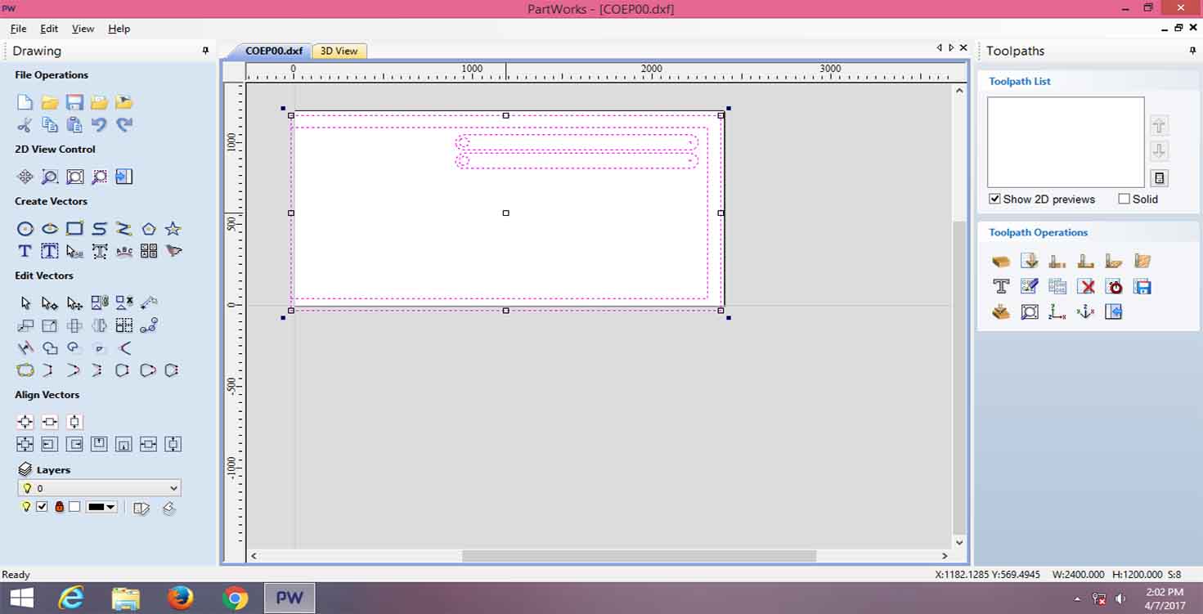Select the Node Editing arrow tool
This screenshot has width=1203, height=614.
[50, 303]
